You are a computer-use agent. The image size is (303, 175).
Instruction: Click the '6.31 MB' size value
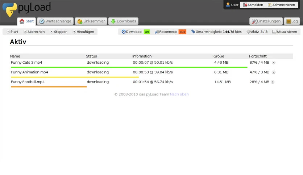(221, 72)
